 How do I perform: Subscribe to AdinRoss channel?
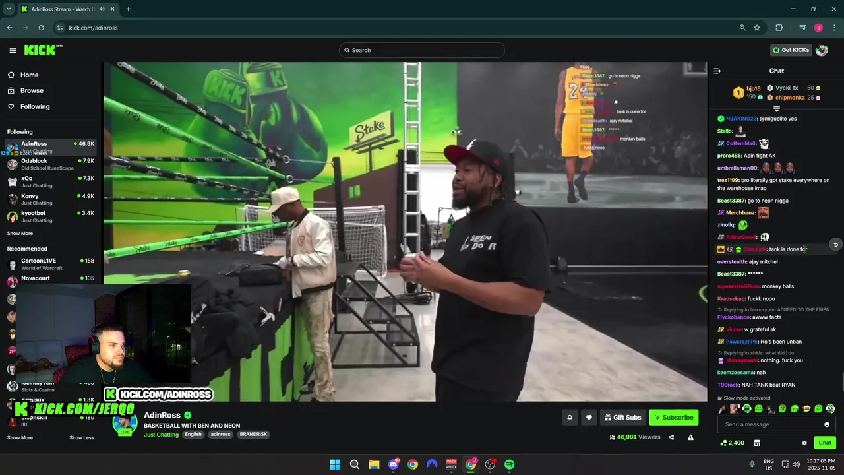pyautogui.click(x=673, y=417)
